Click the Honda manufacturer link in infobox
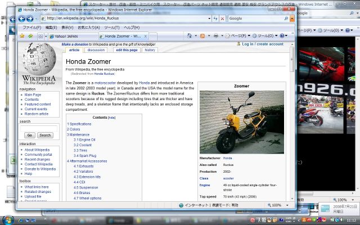 [x=227, y=158]
